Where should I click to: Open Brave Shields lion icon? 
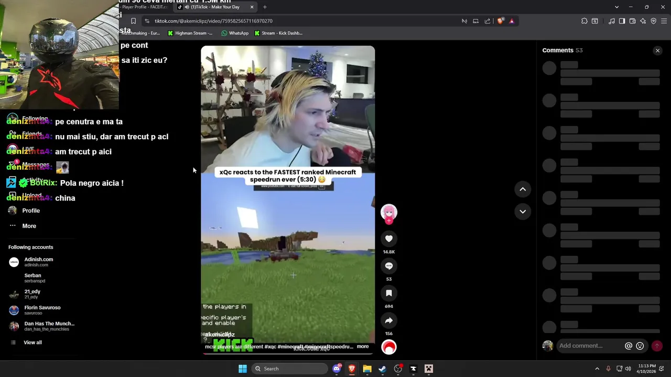coord(501,21)
